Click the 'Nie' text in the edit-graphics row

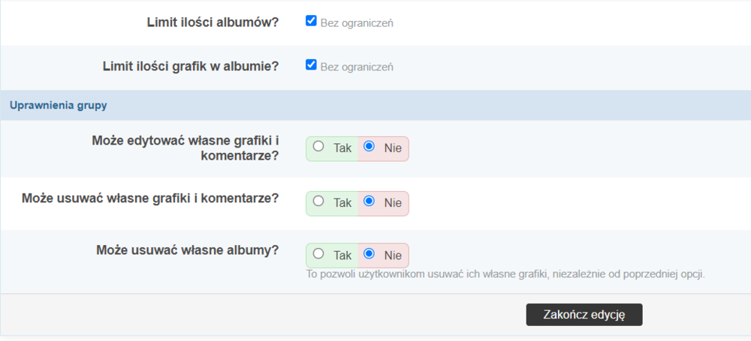[x=393, y=148]
